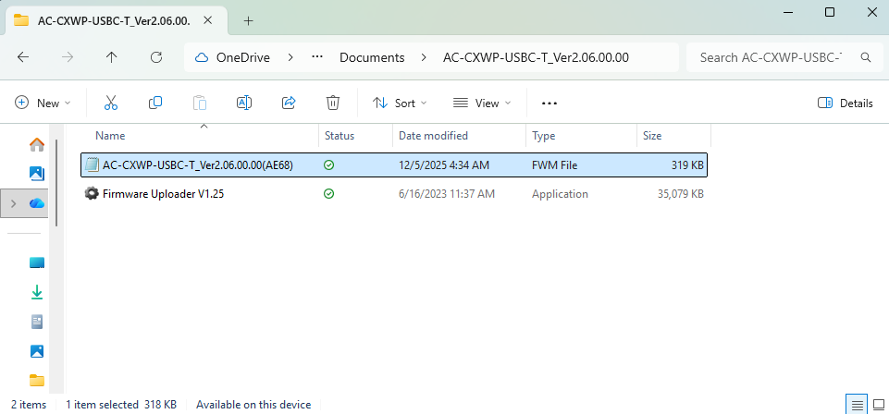Open the See more three-dots menu
889x414 pixels.
(x=549, y=103)
